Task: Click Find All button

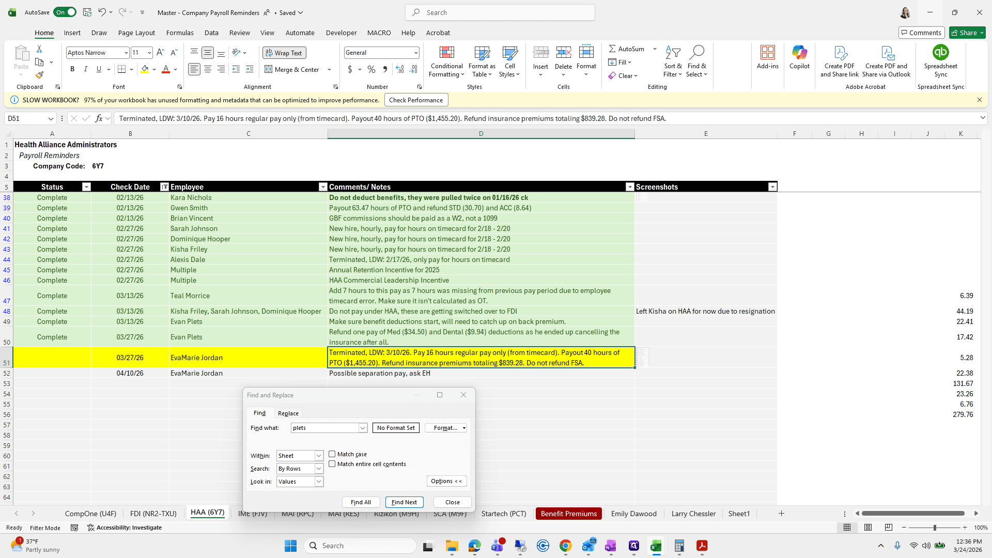Action: tap(361, 502)
